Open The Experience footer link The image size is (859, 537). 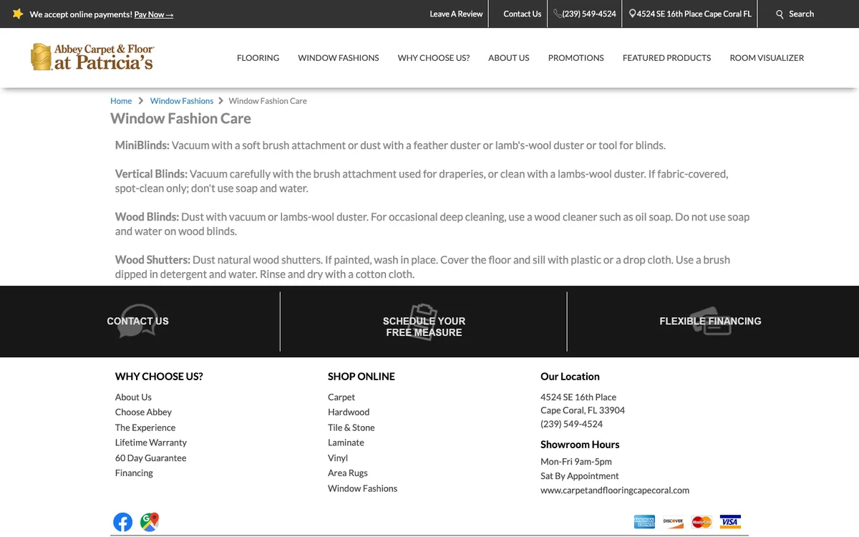pyautogui.click(x=145, y=427)
